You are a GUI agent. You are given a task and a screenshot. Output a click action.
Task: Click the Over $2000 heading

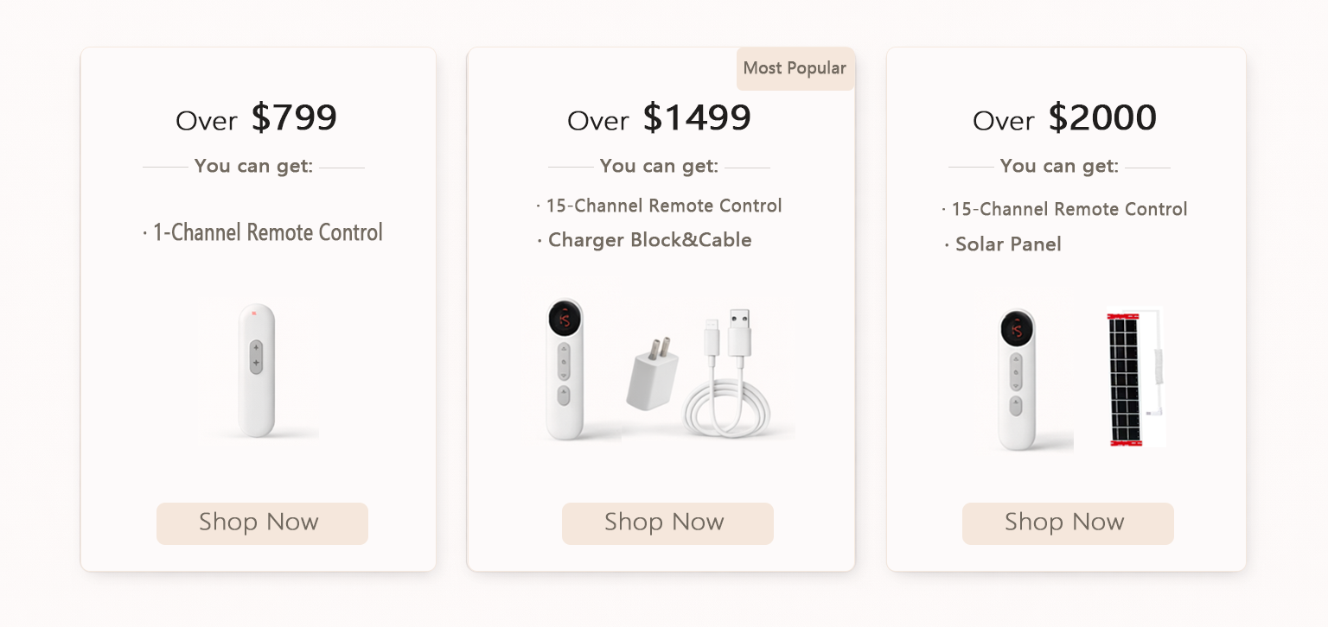[x=1064, y=118]
